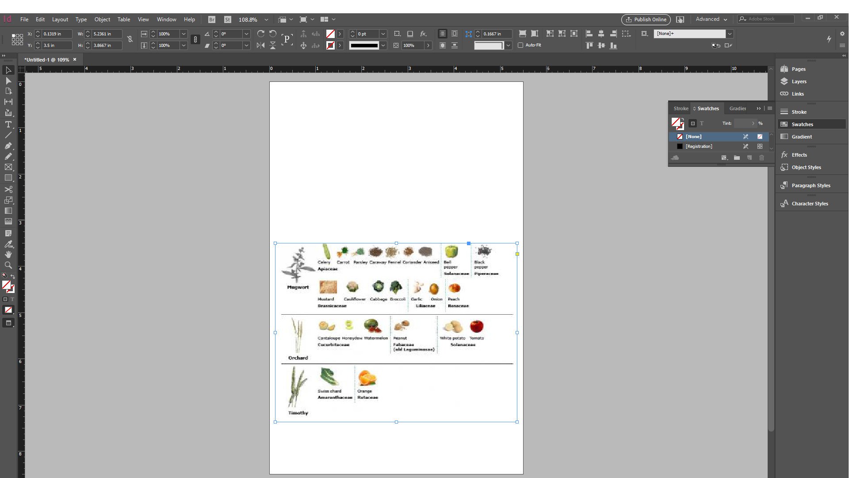Toggle constrain width and height link
Screen dimensions: 849x478
pyautogui.click(x=130, y=39)
